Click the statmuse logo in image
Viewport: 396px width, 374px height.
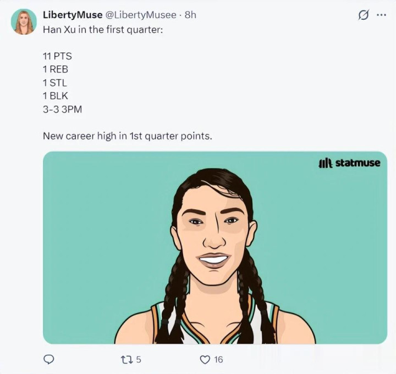coord(349,163)
